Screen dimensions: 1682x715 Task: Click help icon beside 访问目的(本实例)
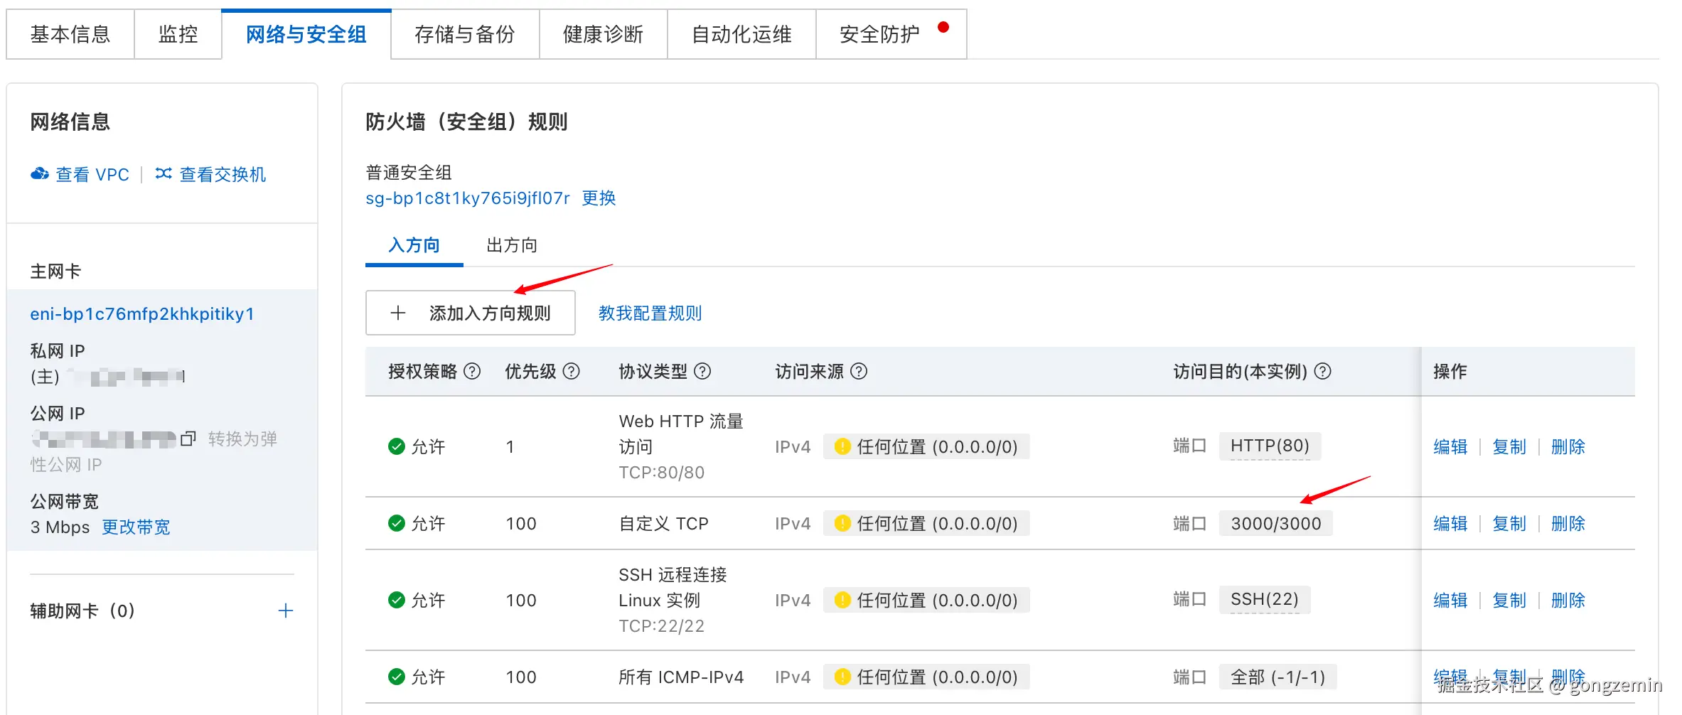(x=1322, y=371)
